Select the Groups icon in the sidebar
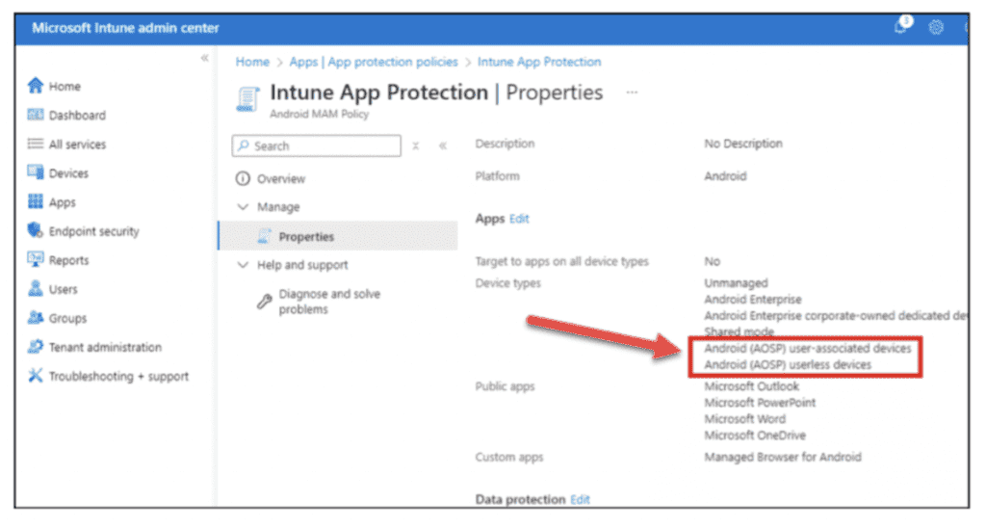Image resolution: width=986 pixels, height=529 pixels. 36,318
